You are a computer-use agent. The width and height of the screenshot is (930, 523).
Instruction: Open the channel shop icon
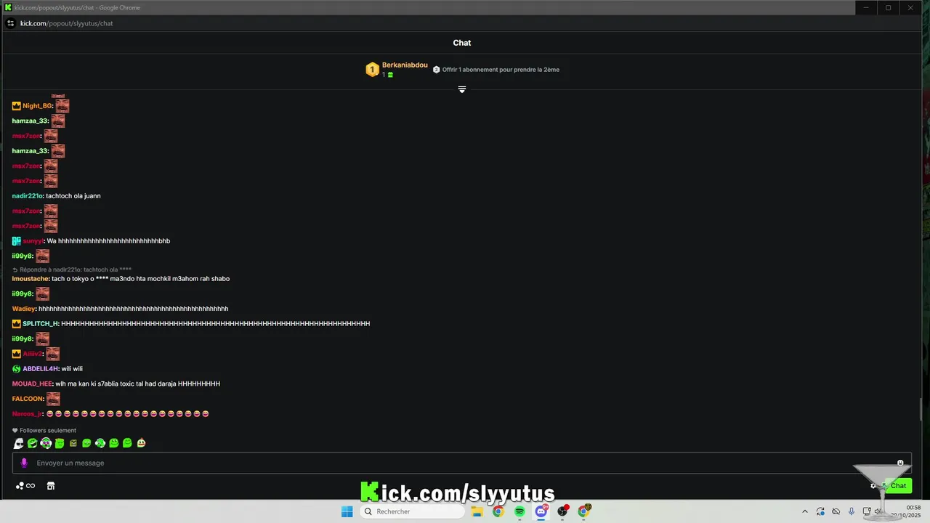[x=51, y=486]
